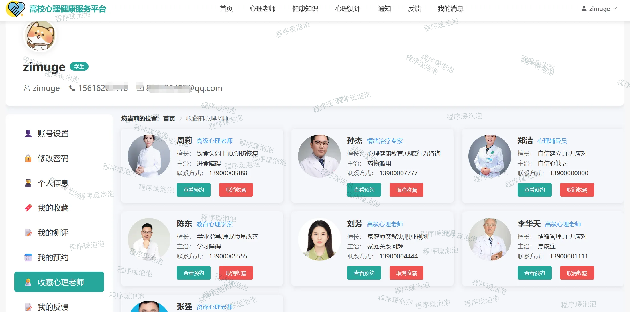Click the calendar icon for My Appointments
The width and height of the screenshot is (630, 312).
(x=28, y=258)
